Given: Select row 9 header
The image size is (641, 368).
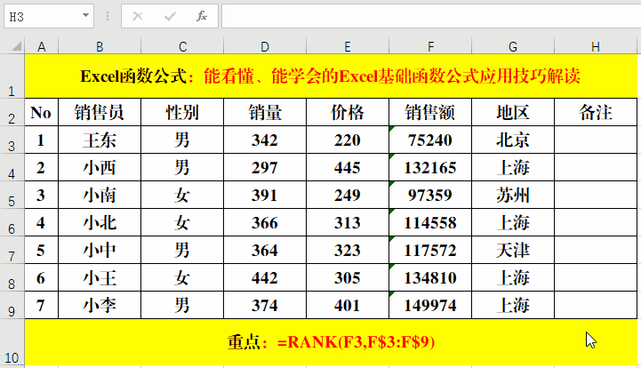Looking at the screenshot, I should (12, 305).
